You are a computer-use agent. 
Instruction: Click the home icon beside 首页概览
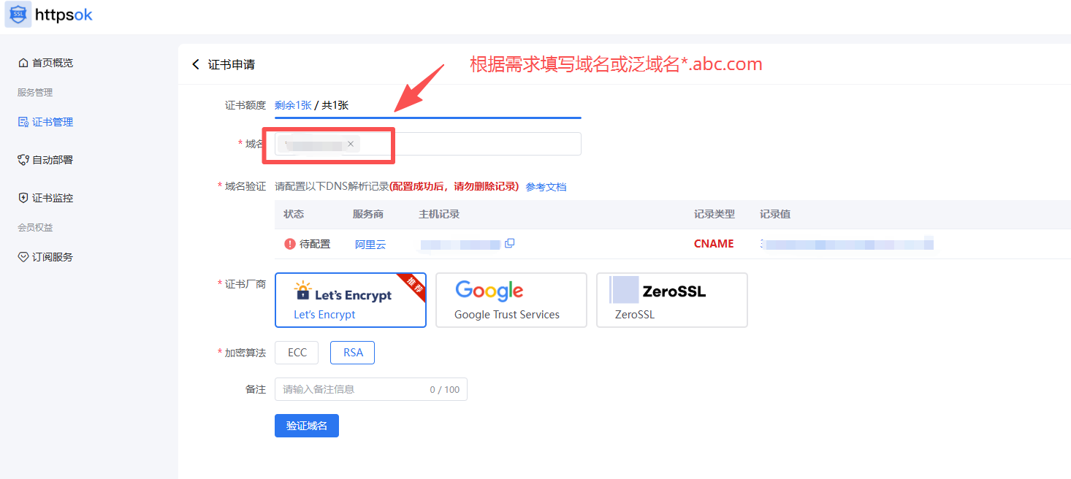(x=23, y=63)
